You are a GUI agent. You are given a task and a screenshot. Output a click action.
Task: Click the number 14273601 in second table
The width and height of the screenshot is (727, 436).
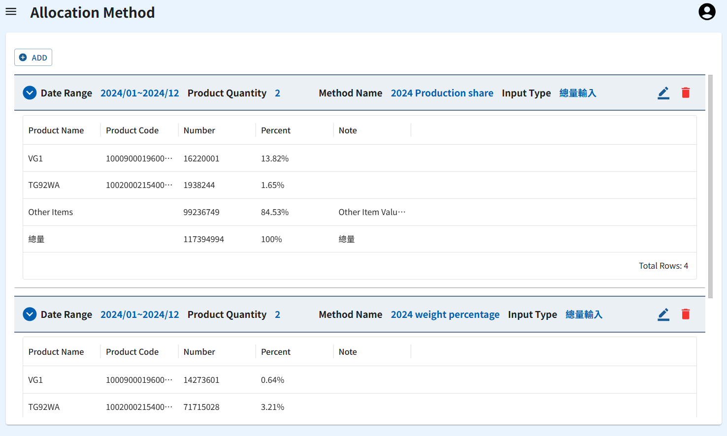pyautogui.click(x=201, y=380)
